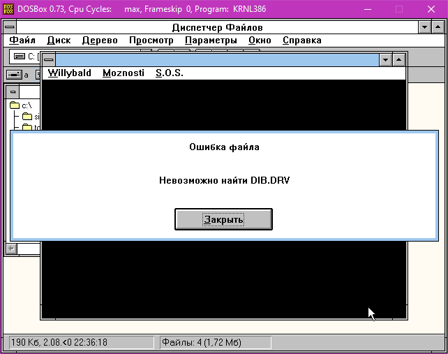
Task: Open the Файл menu in File Manager
Action: tap(22, 40)
